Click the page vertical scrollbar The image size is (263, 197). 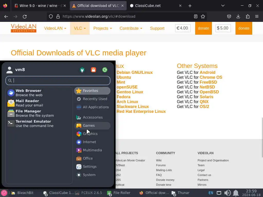point(262,137)
